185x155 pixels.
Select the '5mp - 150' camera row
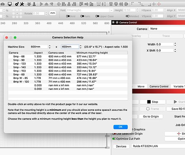pyautogui.click(x=68, y=71)
